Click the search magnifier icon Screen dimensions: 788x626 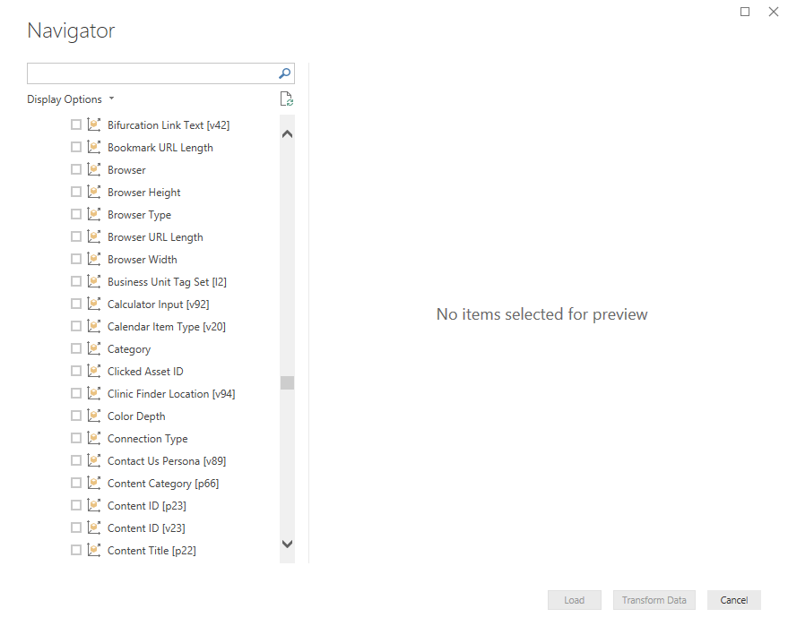pyautogui.click(x=284, y=73)
